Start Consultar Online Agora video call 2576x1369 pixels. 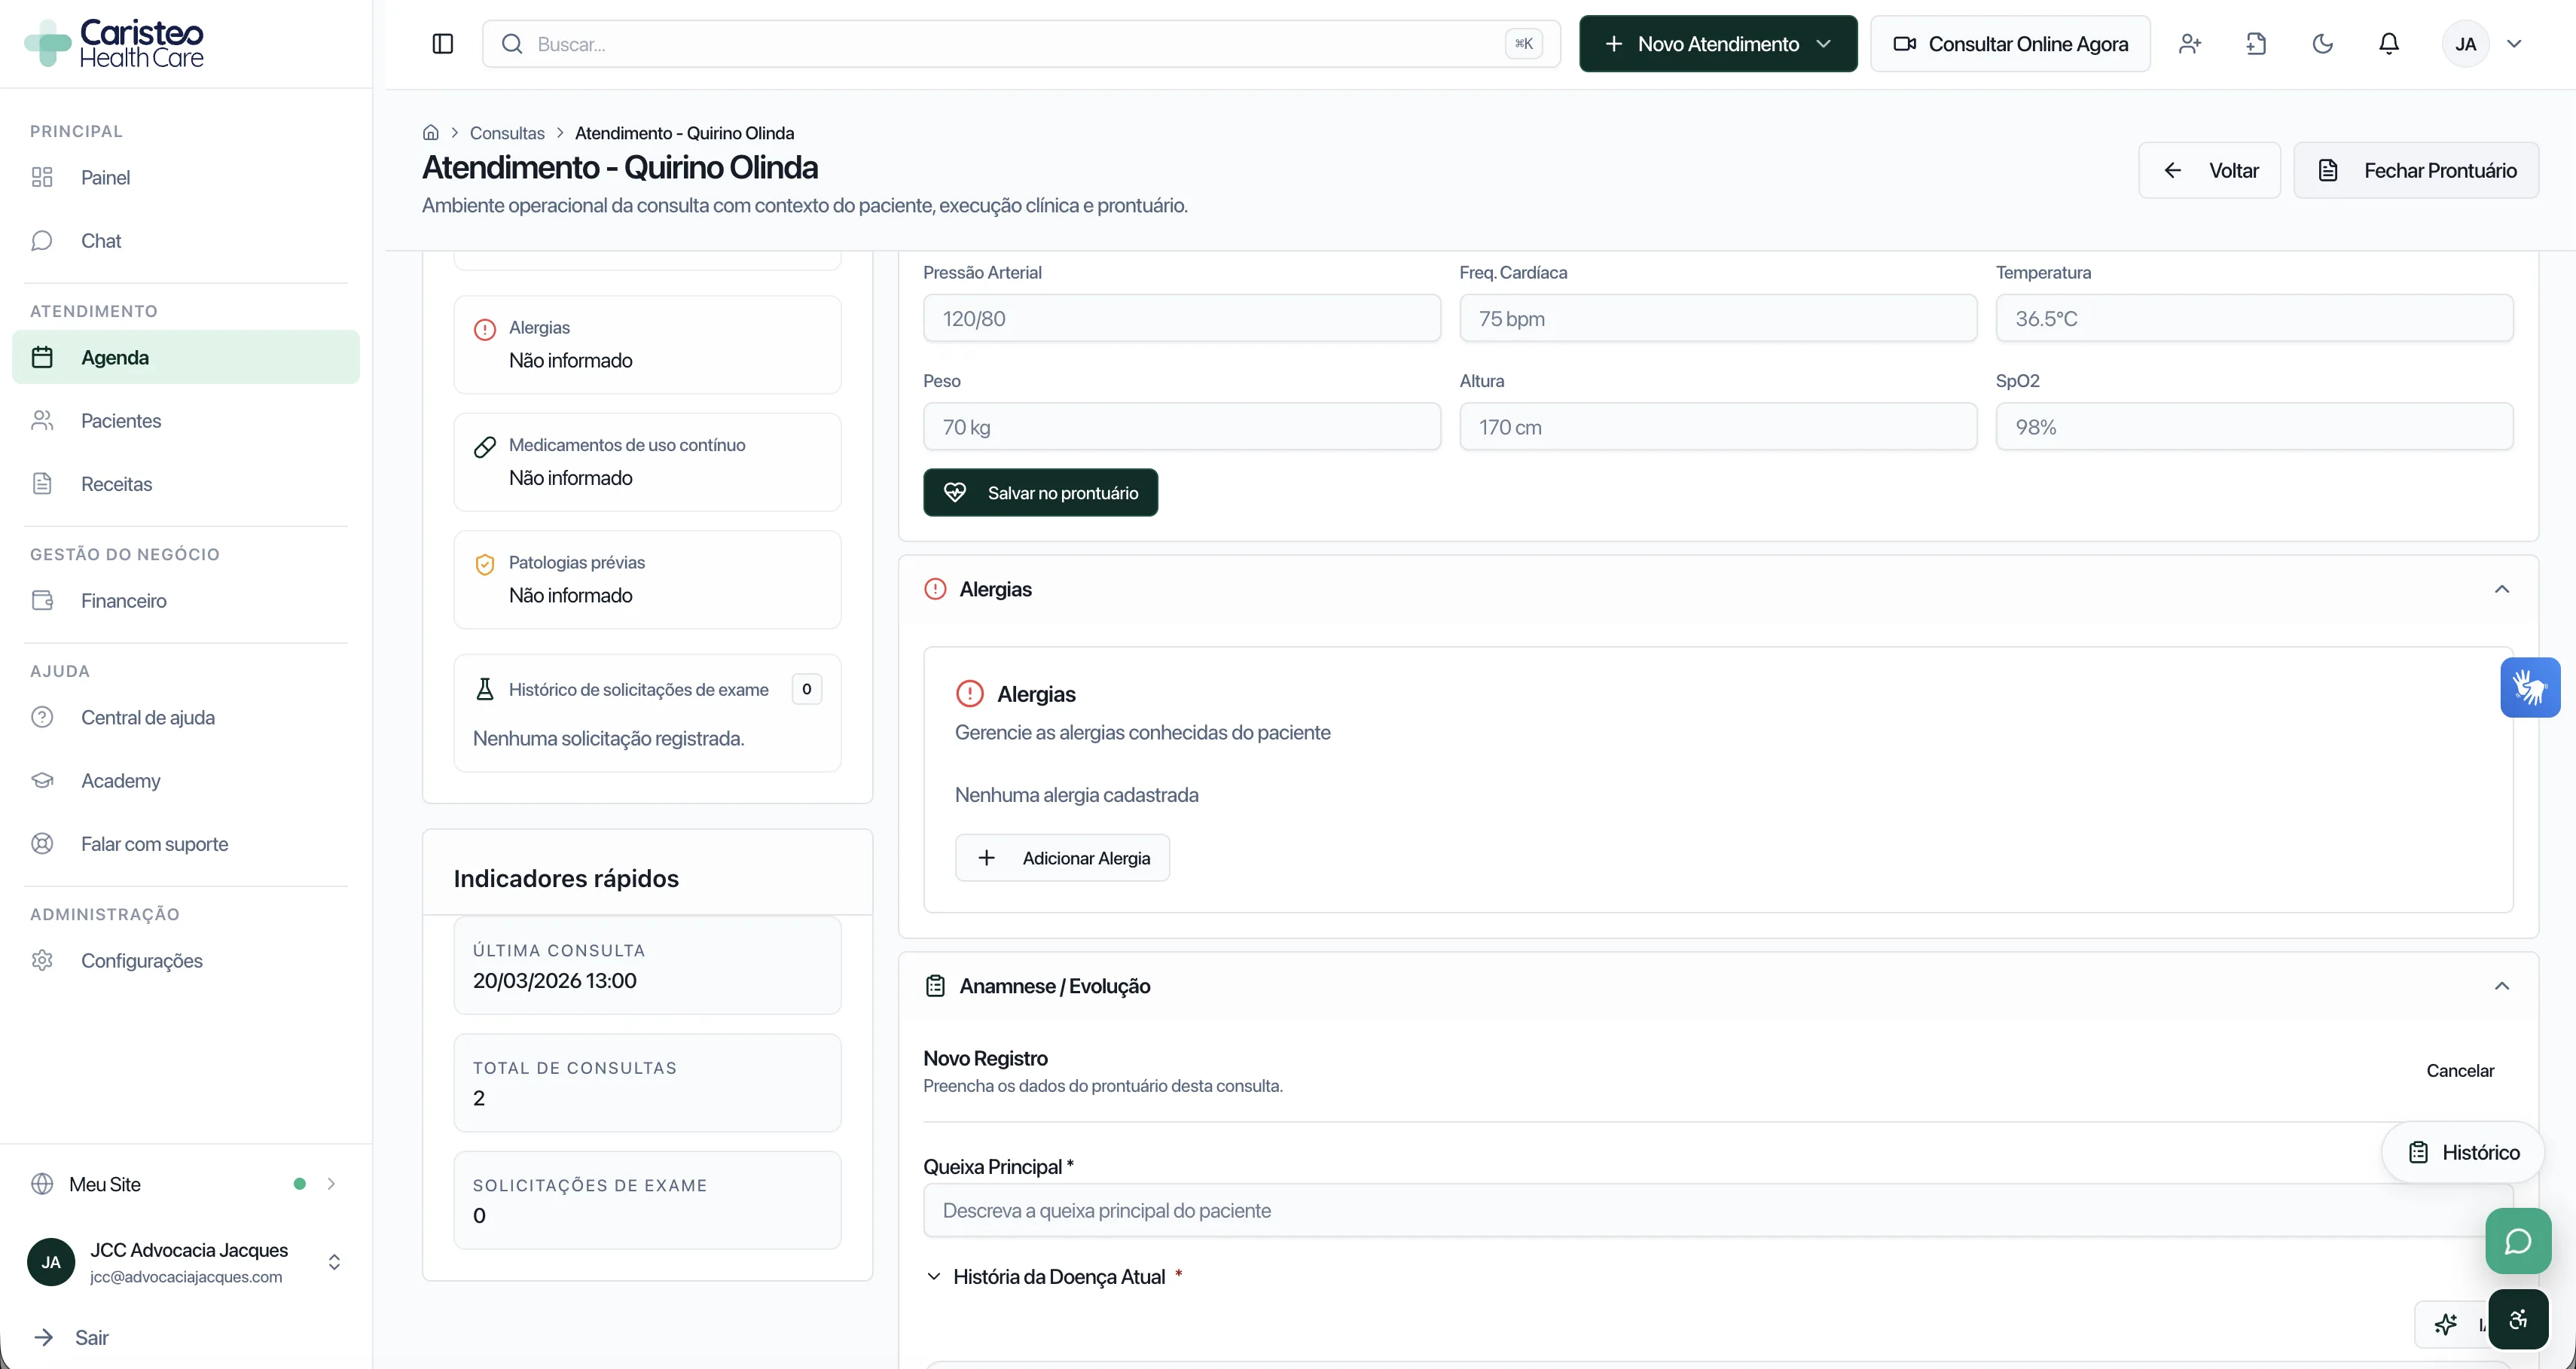[2010, 44]
